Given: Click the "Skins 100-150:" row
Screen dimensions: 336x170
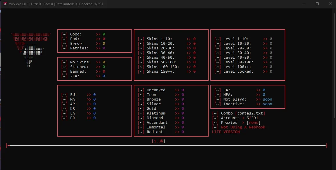Looking at the screenshot, I should pos(167,67).
